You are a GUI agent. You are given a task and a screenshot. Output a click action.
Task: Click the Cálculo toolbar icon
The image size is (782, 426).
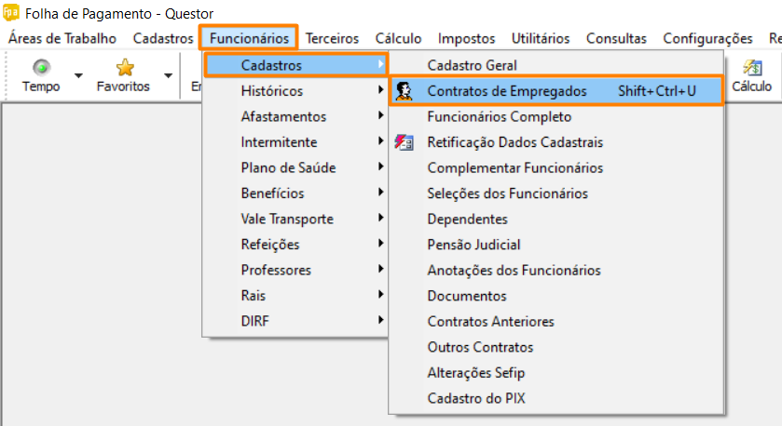point(750,69)
